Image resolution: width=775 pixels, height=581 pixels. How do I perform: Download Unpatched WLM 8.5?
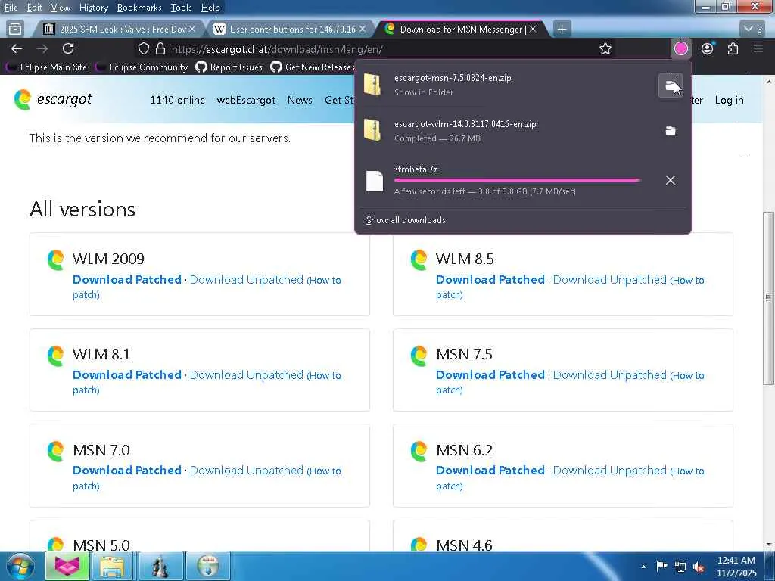coord(610,280)
